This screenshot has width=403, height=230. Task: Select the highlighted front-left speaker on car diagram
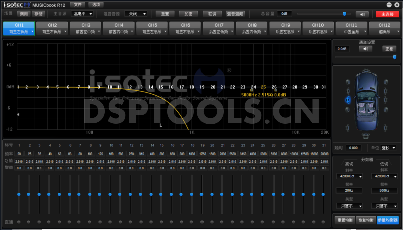[x=348, y=100]
